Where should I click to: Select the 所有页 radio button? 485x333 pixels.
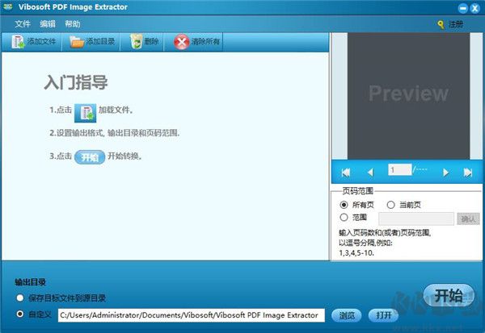pos(344,204)
